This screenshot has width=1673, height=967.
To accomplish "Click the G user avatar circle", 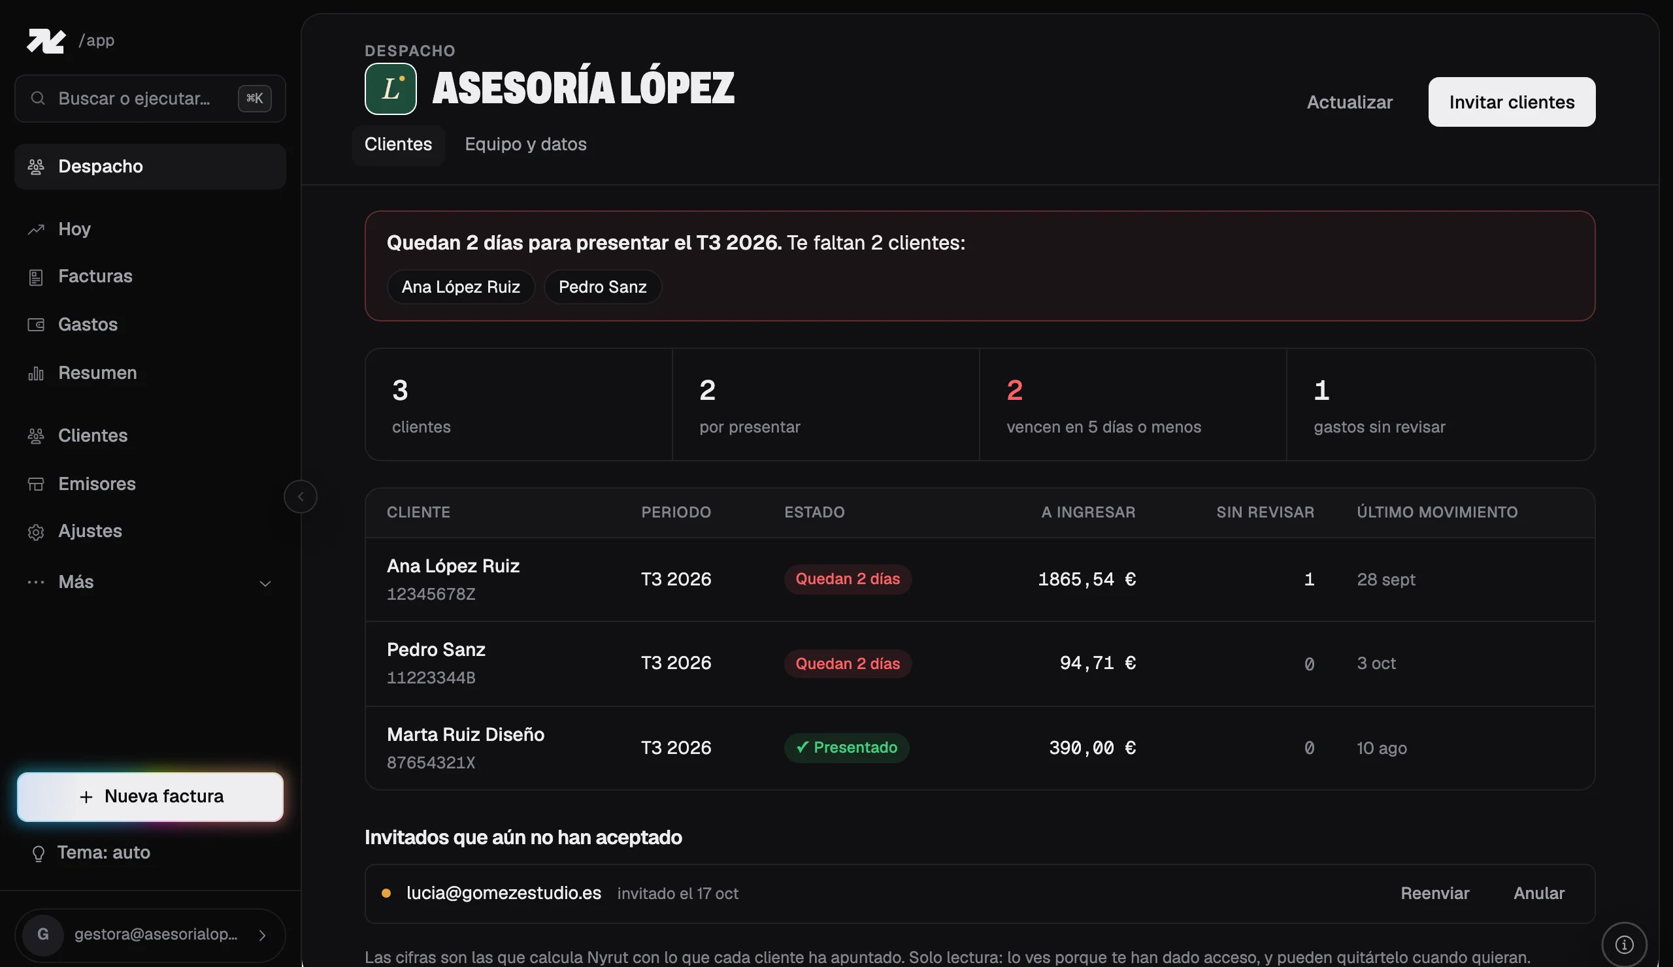I will [42, 934].
